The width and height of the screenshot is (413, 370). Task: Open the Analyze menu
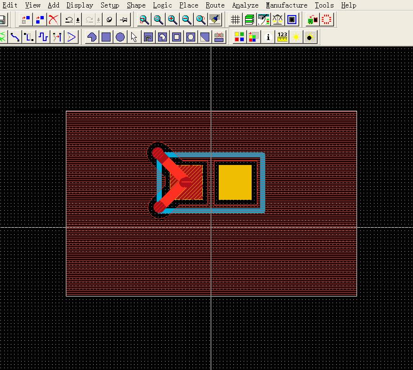tap(245, 5)
